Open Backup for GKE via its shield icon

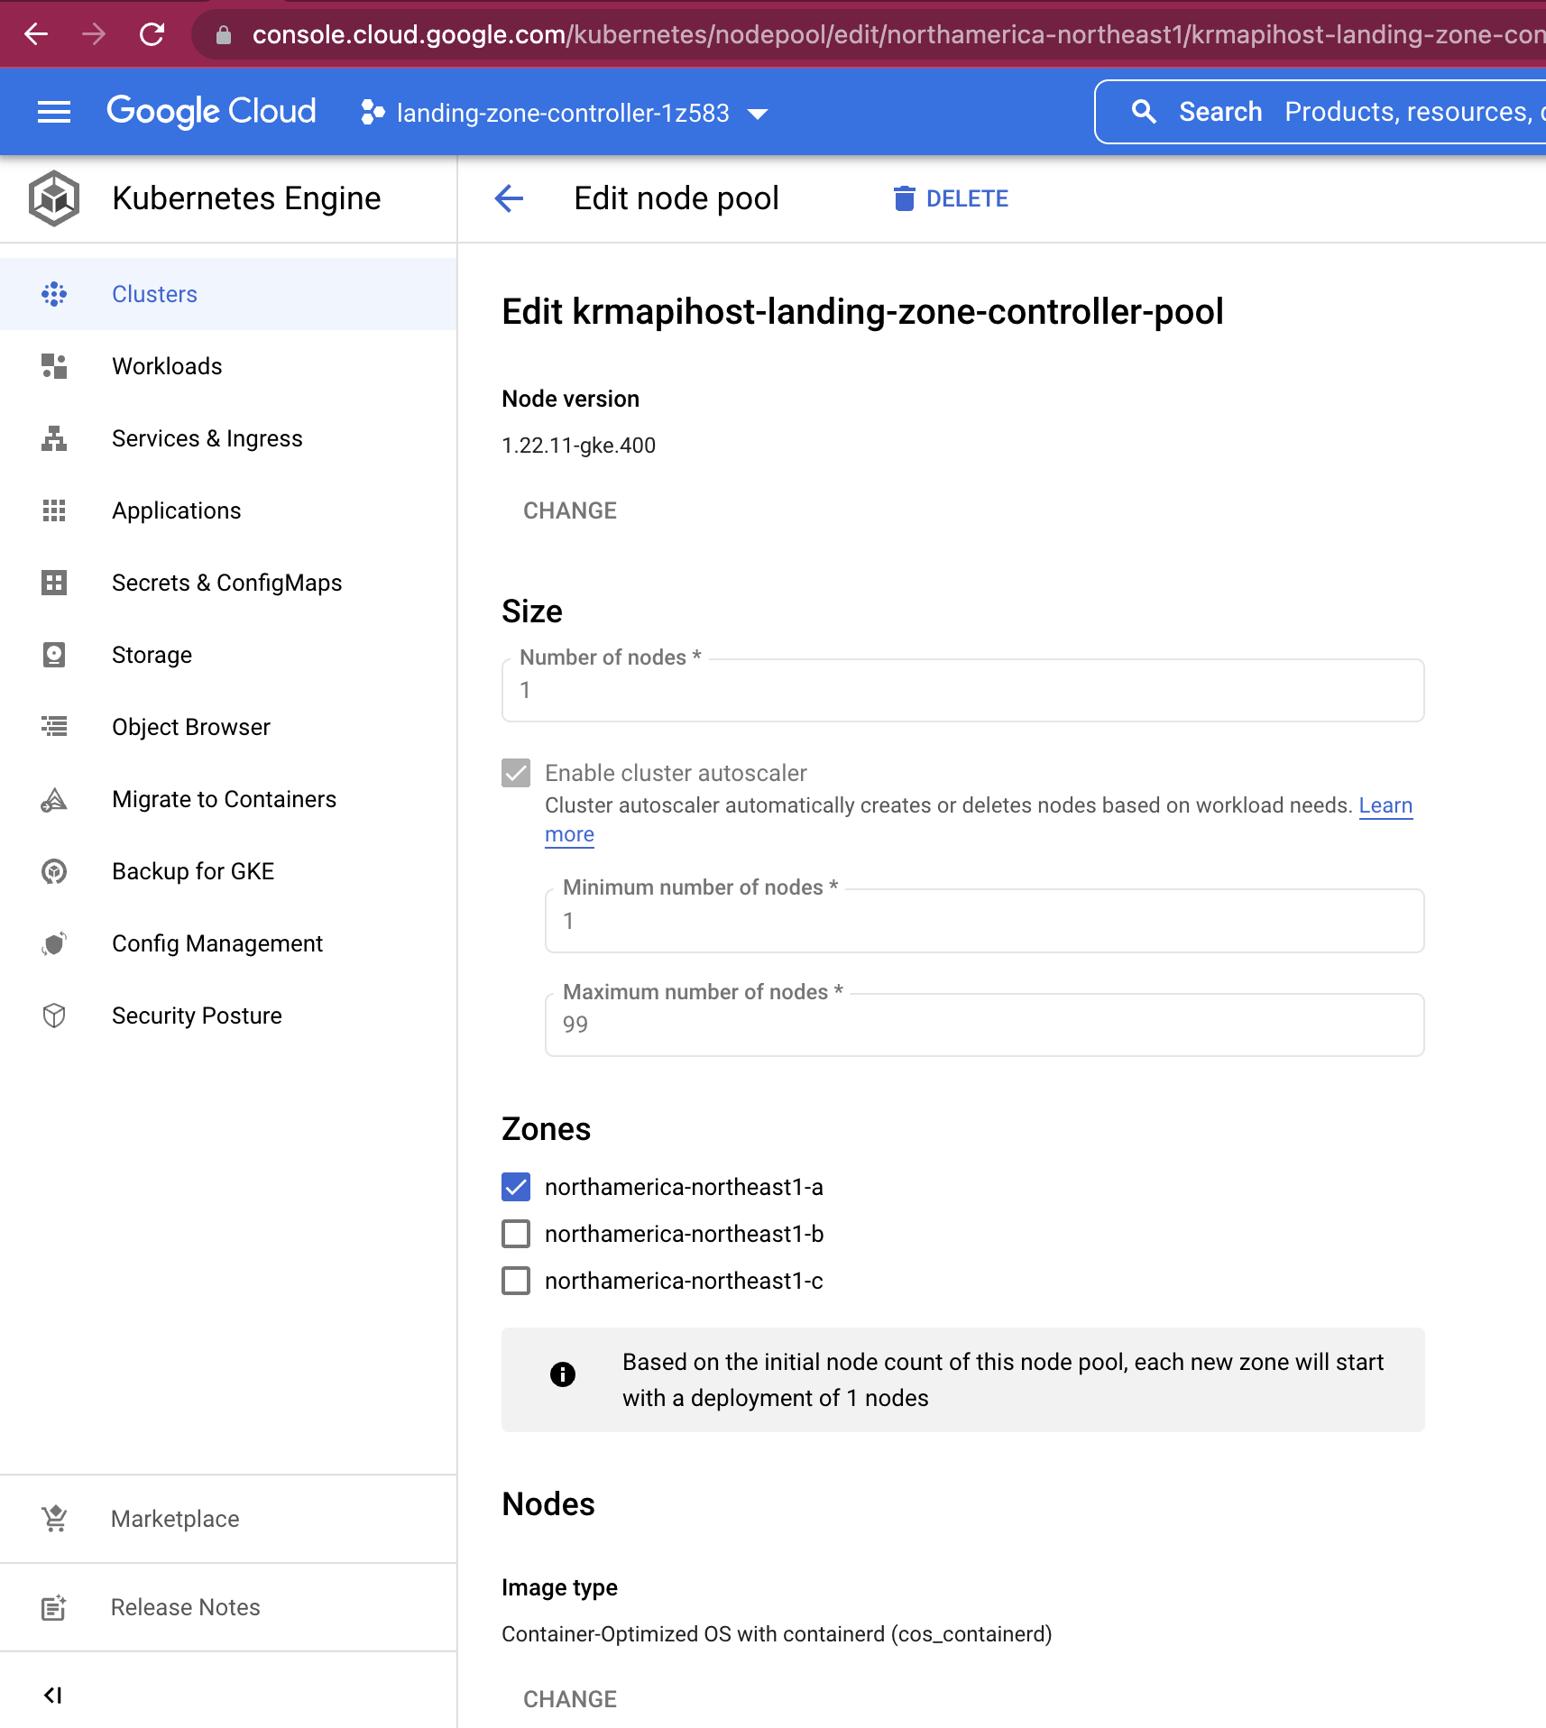point(53,870)
